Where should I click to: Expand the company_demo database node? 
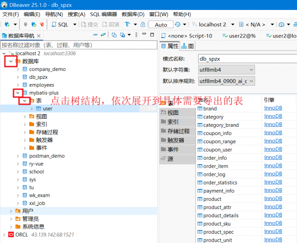pos(18,69)
